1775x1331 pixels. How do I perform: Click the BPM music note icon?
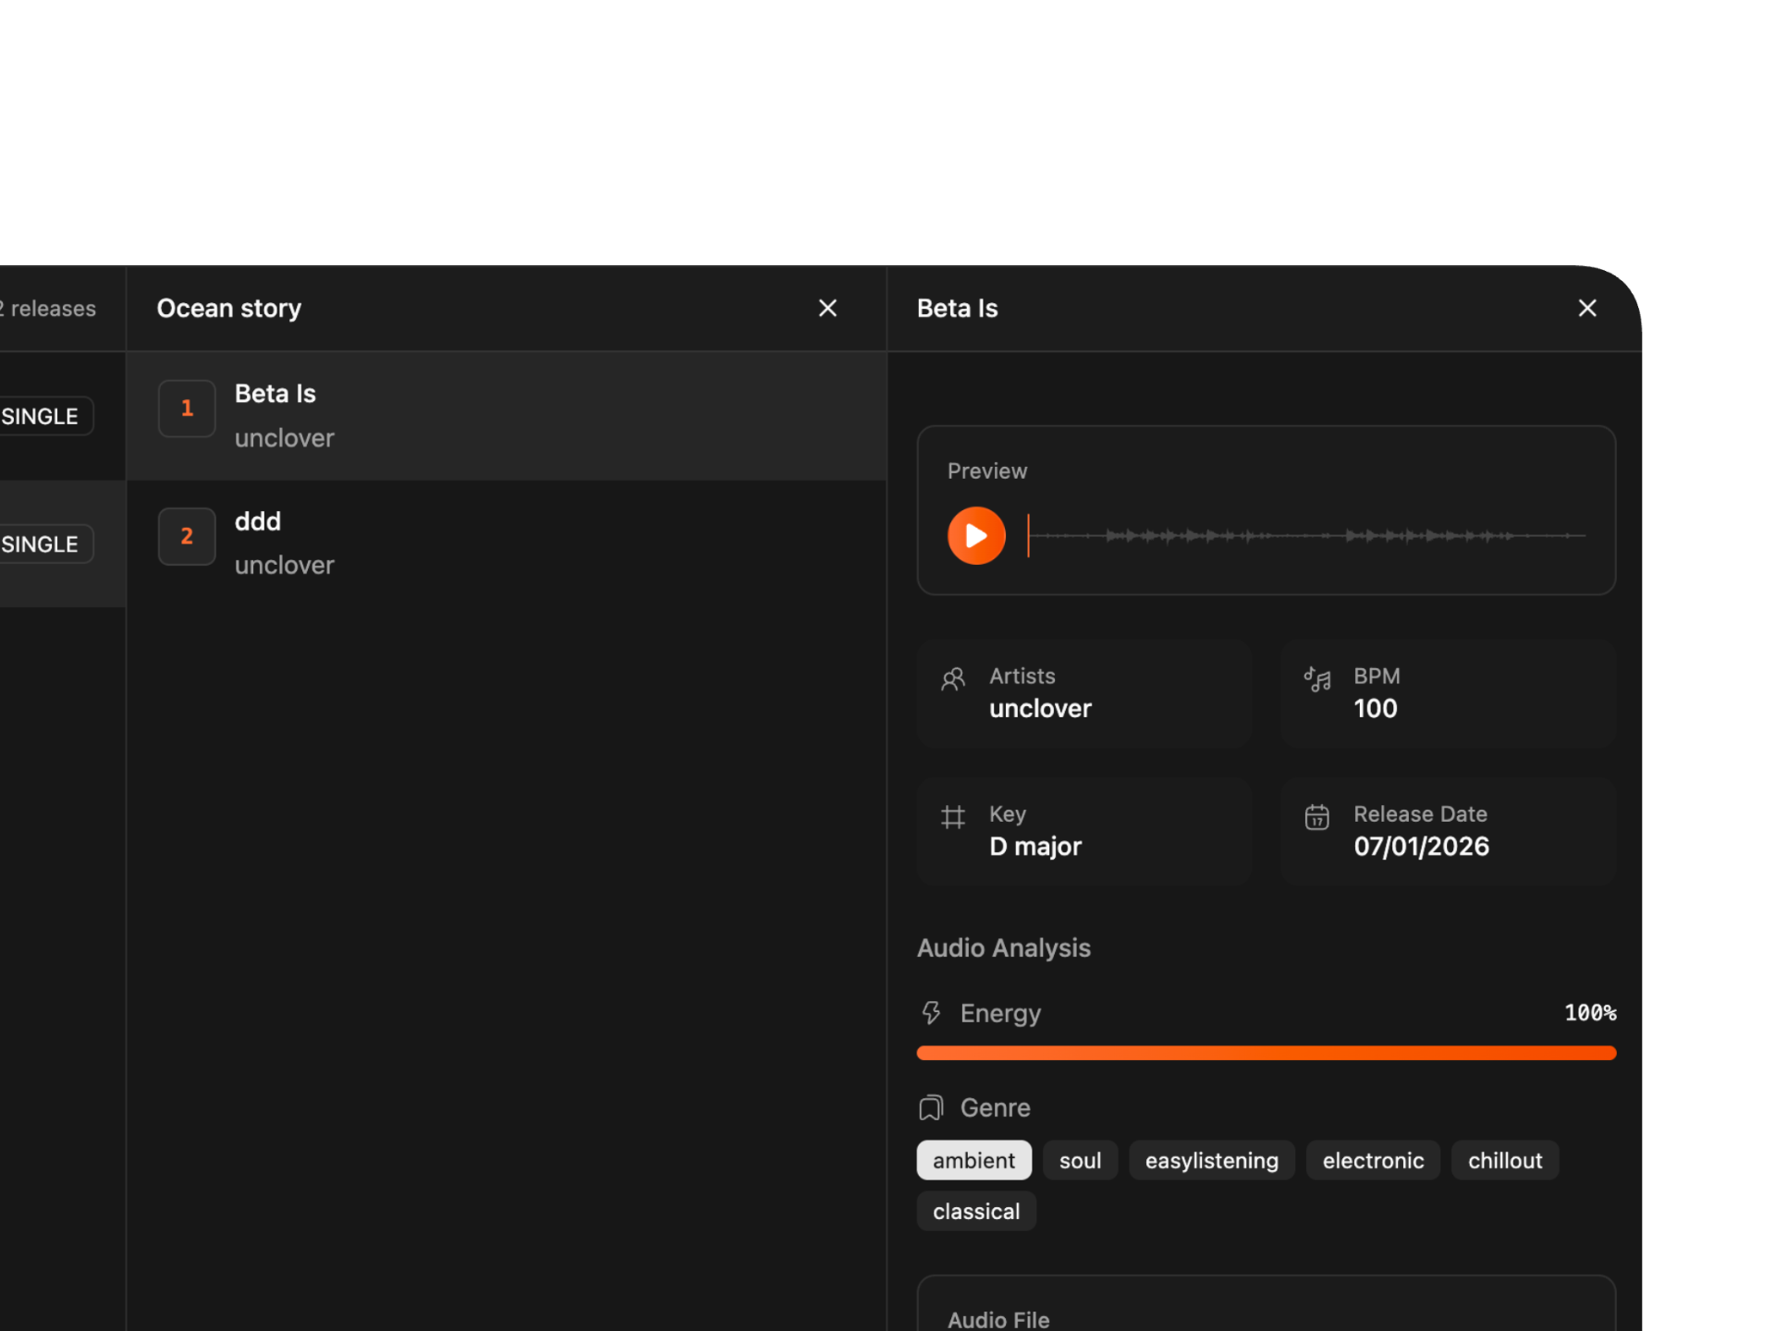[1317, 678]
